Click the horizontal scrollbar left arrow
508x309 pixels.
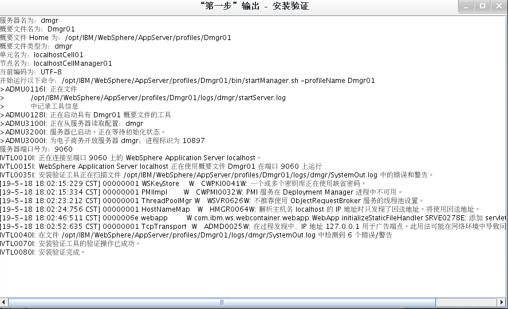pyautogui.click(x=4, y=302)
